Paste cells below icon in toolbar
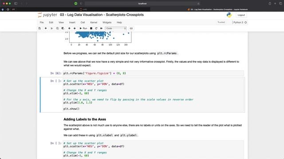The height and width of the screenshot is (159, 284). pyautogui.click(x=63, y=28)
